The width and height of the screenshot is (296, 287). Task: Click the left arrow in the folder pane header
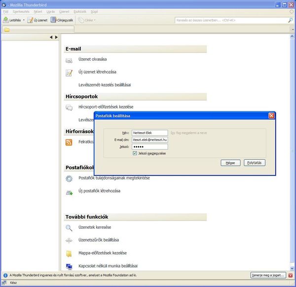coord(51,37)
